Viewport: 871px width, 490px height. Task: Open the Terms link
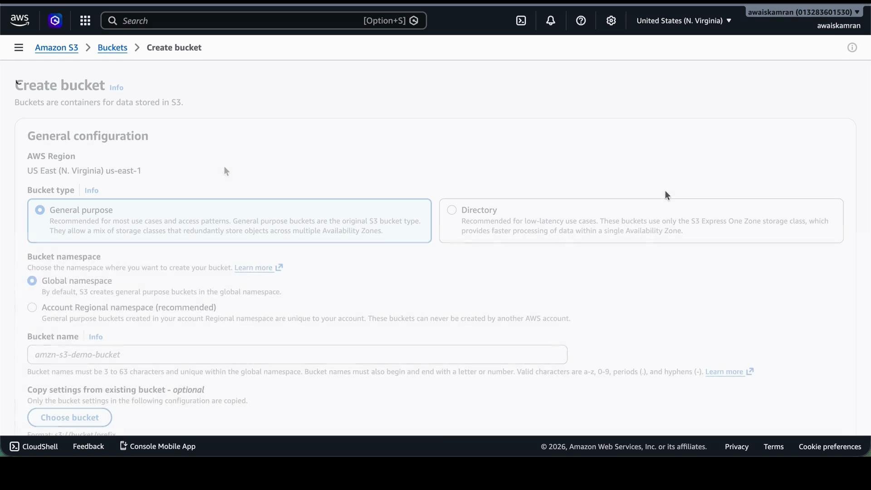(x=773, y=447)
